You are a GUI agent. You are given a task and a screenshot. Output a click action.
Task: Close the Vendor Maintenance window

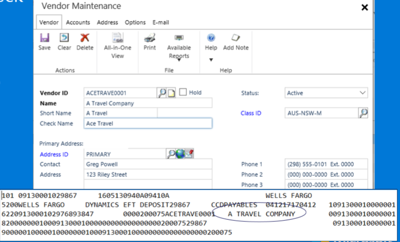(x=365, y=7)
